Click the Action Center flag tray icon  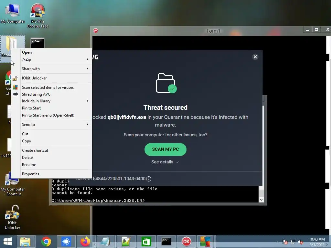pyautogui.click(x=285, y=242)
